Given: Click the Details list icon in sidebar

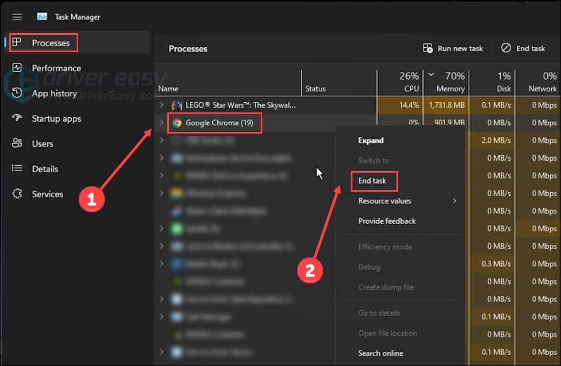Looking at the screenshot, I should 17,168.
